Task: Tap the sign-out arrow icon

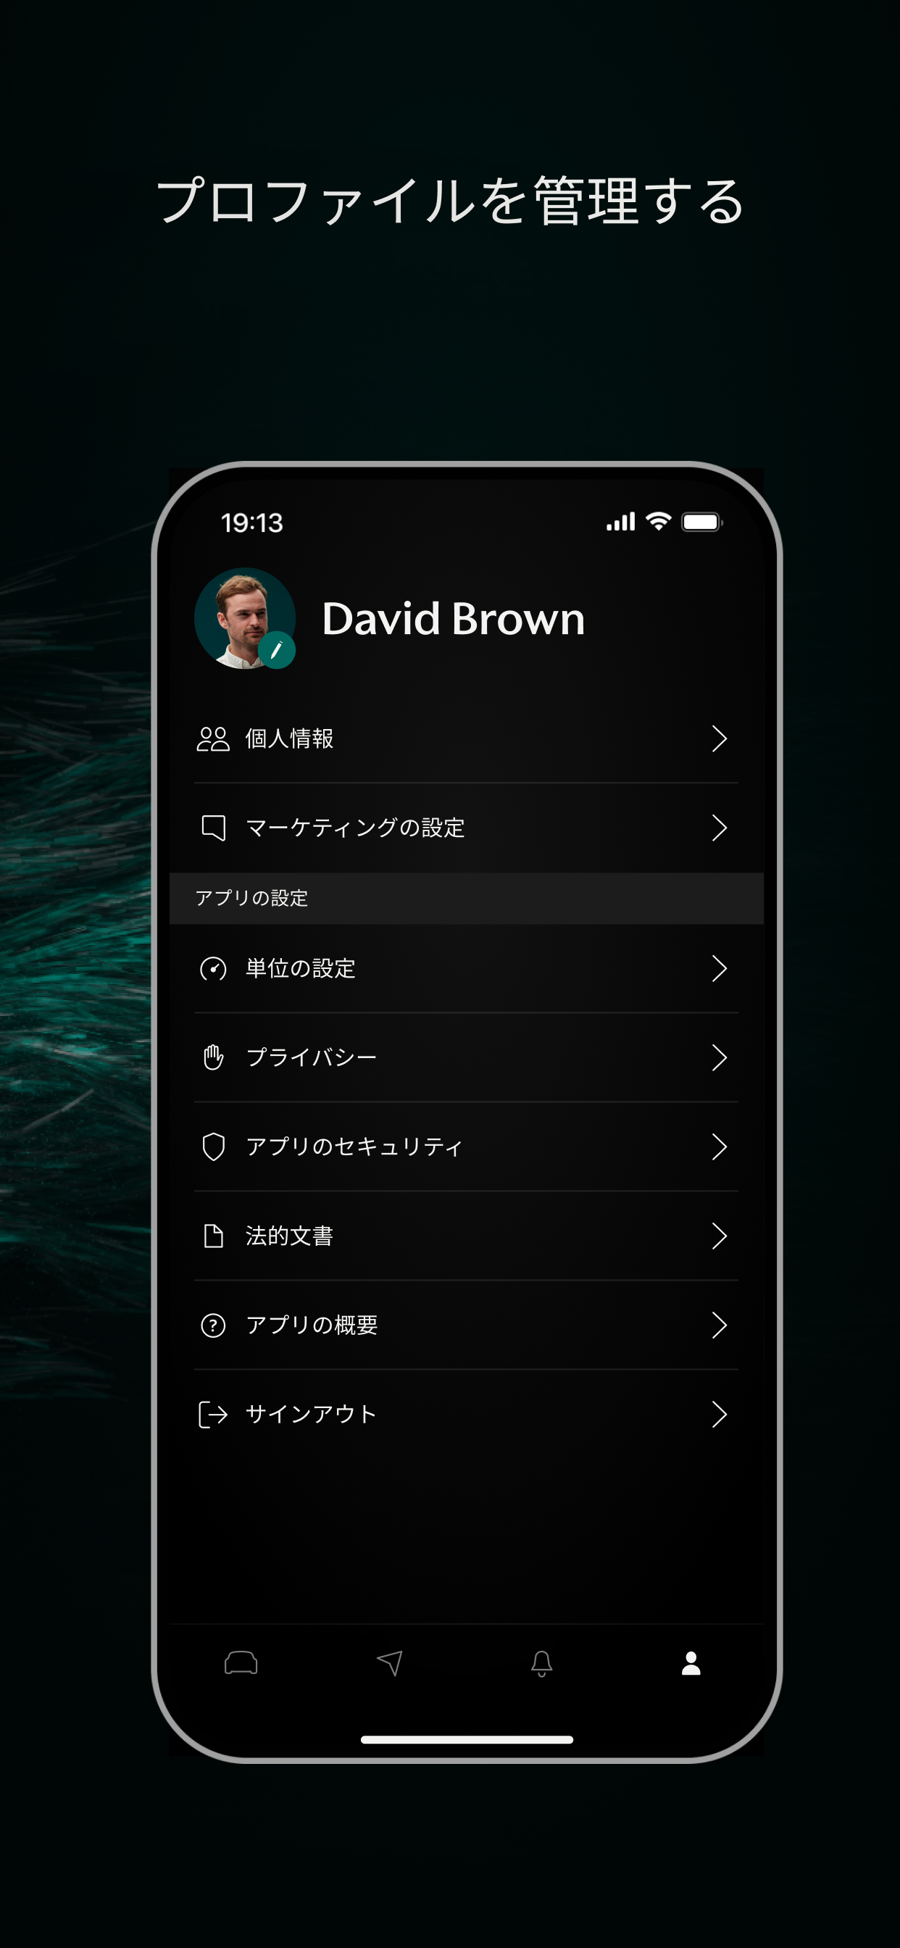Action: pyautogui.click(x=212, y=1414)
